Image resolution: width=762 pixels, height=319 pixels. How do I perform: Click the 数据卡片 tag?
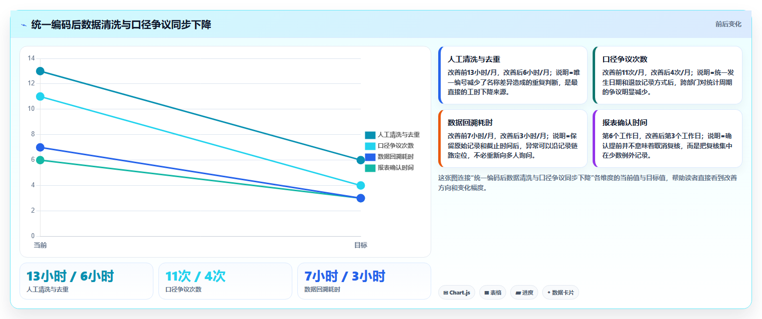tap(560, 293)
